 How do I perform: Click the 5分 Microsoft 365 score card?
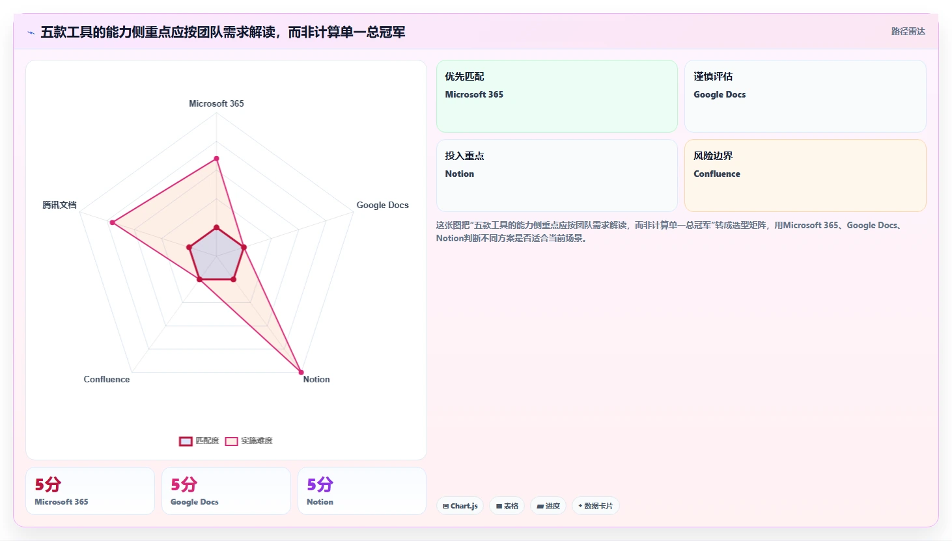(90, 491)
